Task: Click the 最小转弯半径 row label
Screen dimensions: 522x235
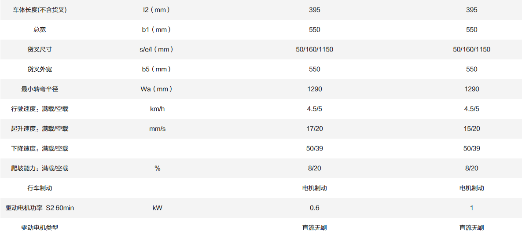Action: [40, 89]
